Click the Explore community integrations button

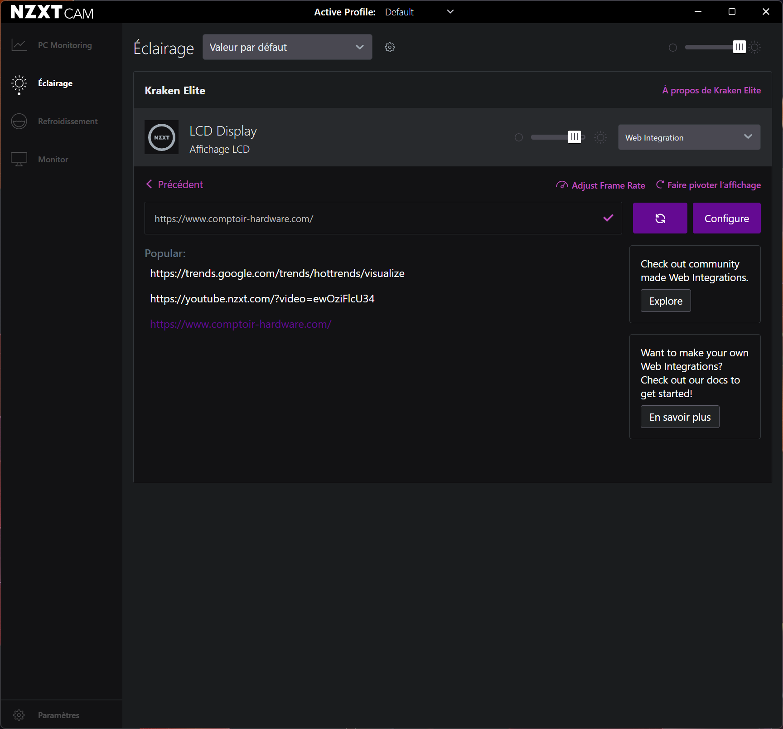tap(665, 301)
